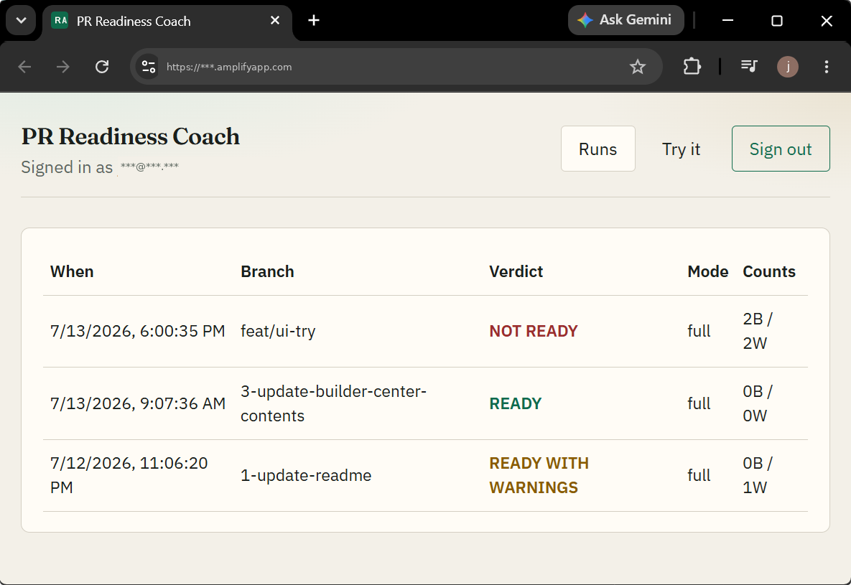
Task: Close the PR Readiness Coach tab
Action: click(275, 21)
